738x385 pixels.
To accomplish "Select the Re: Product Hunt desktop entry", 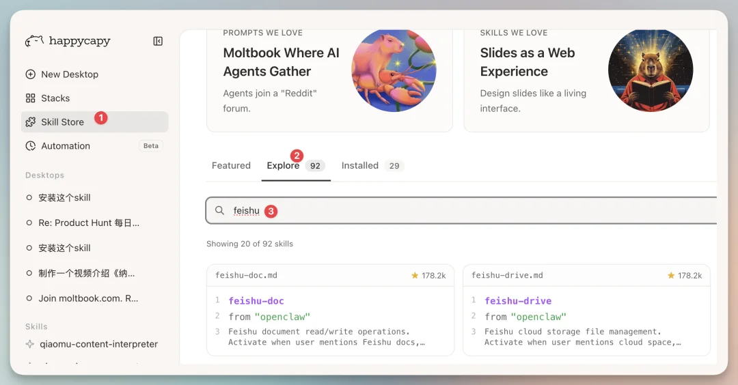I will tap(88, 223).
